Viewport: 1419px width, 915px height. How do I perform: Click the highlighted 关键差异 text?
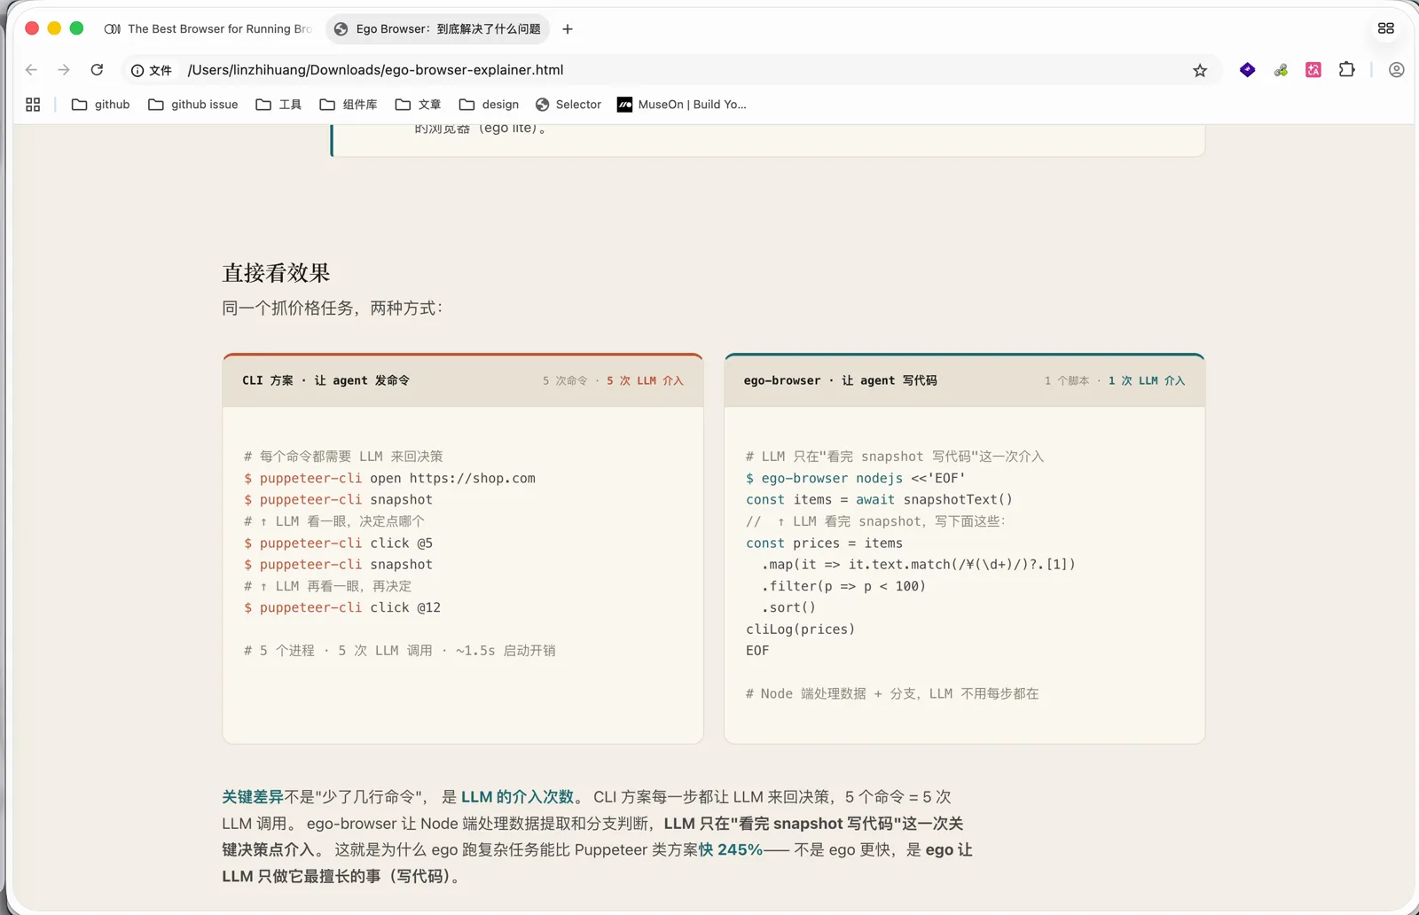pyautogui.click(x=253, y=797)
